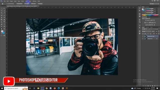The image size is (160, 90).
Task: Select the Pen tool
Action: click(x=2, y=24)
